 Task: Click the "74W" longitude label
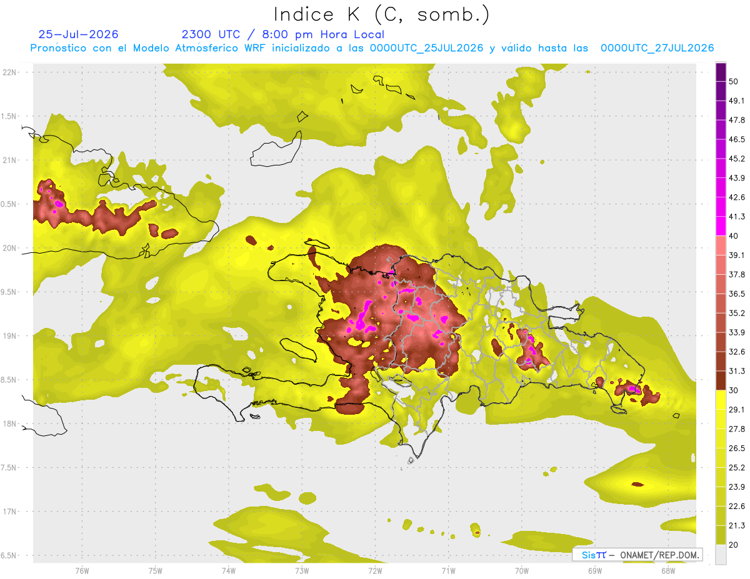[x=228, y=570]
